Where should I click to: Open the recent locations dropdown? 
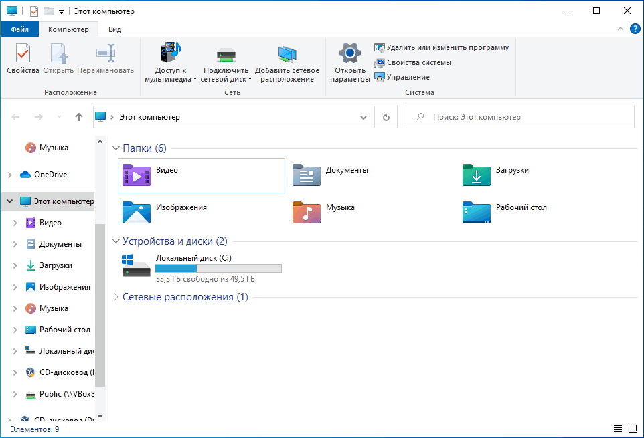pos(59,117)
